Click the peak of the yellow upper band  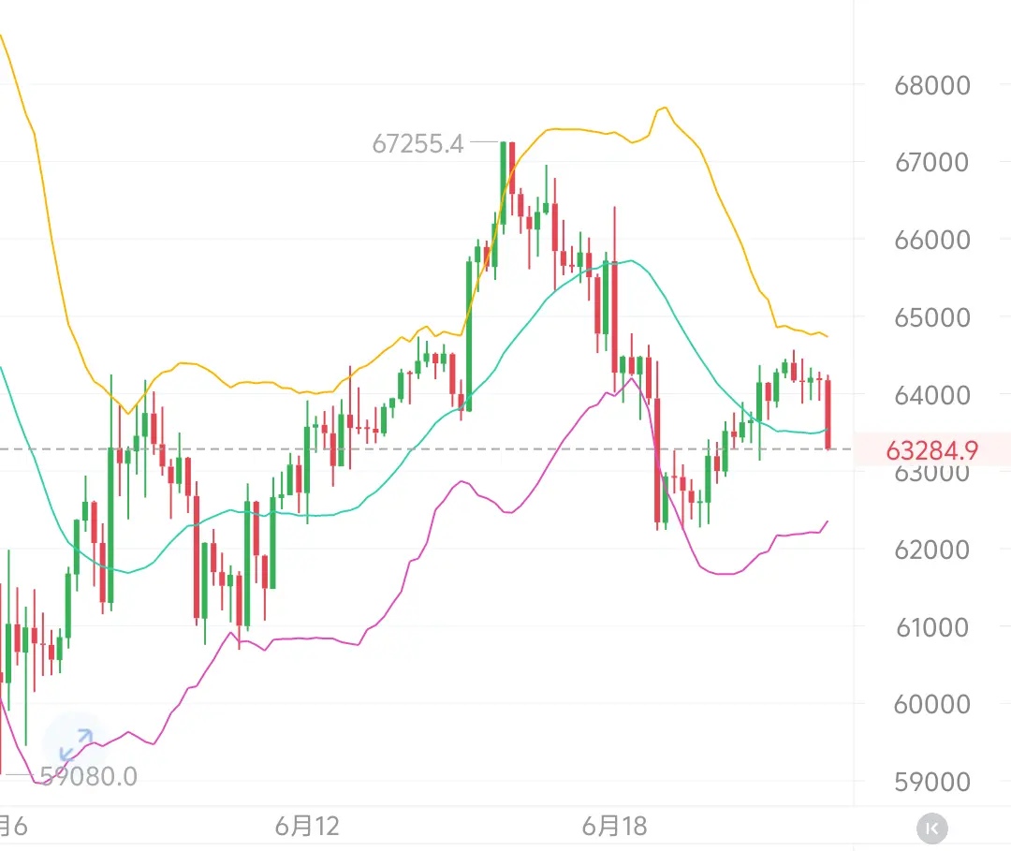tap(664, 109)
